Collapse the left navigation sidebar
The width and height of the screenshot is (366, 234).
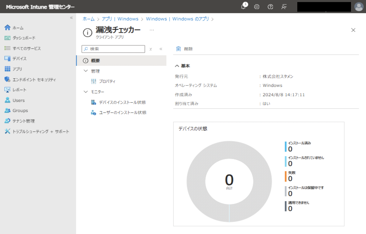click(71, 18)
